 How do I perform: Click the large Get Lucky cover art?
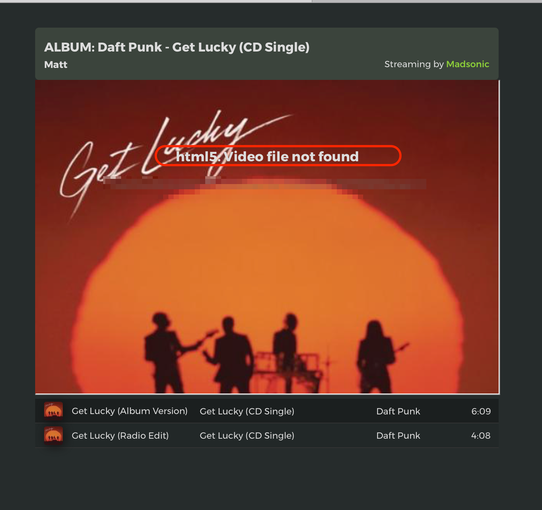coord(267,237)
